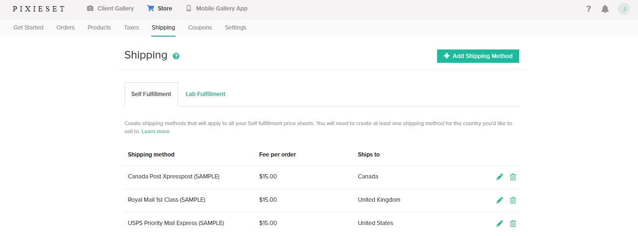
Task: Edit Royal Mail 1st Class method
Action: (x=500, y=200)
